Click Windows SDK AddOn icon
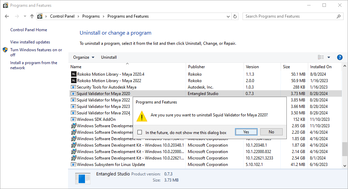The height and width of the screenshot is (189, 348). click(73, 119)
